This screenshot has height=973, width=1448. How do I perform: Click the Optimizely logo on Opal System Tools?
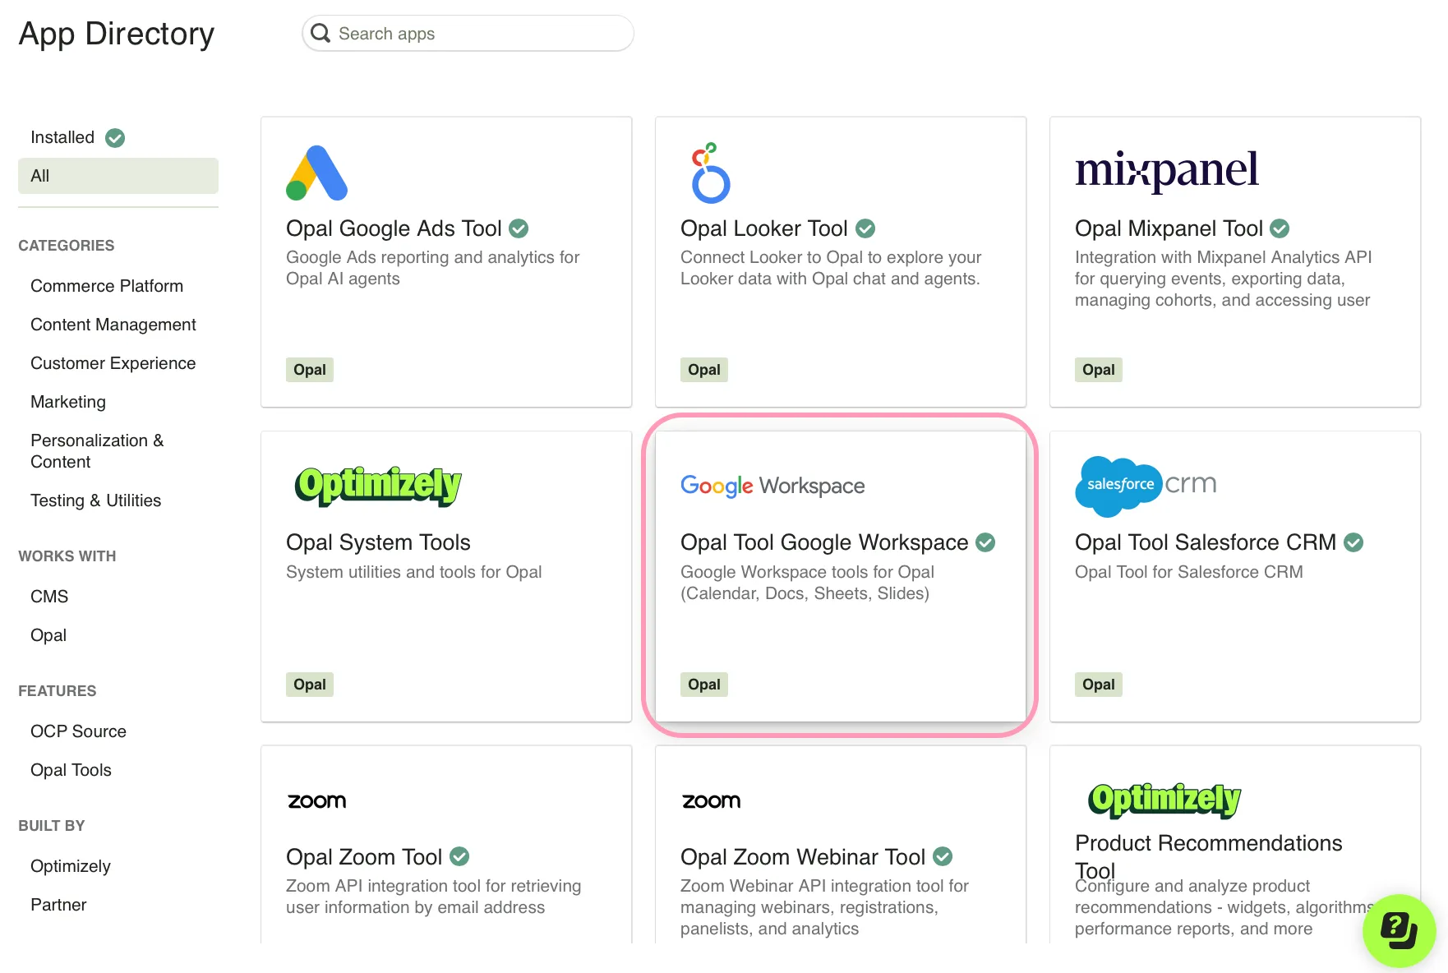pos(378,485)
